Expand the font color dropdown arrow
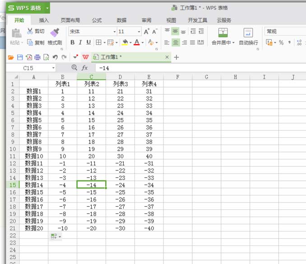 (143, 42)
